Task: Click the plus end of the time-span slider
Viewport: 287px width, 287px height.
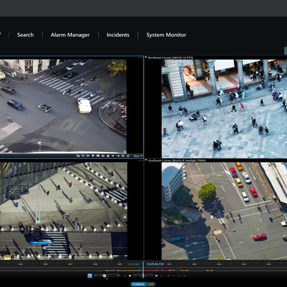Action: [118, 275]
